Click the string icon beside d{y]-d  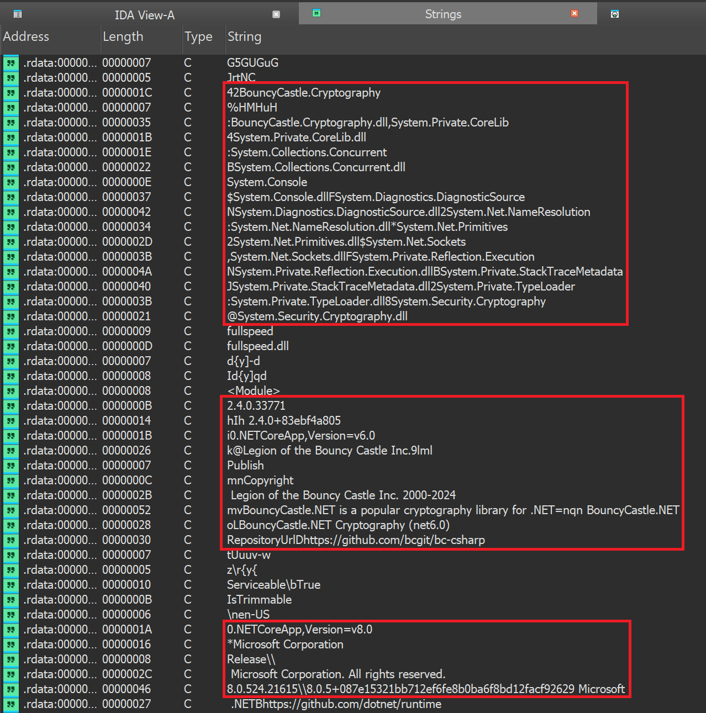point(10,361)
